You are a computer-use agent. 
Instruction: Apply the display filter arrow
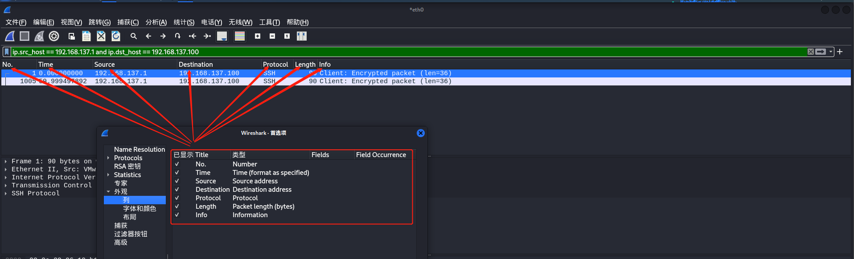[821, 52]
